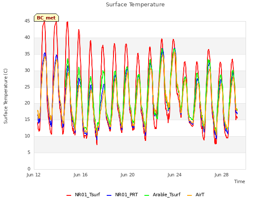
Task: Click the Time x-axis title
Action: click(x=240, y=181)
